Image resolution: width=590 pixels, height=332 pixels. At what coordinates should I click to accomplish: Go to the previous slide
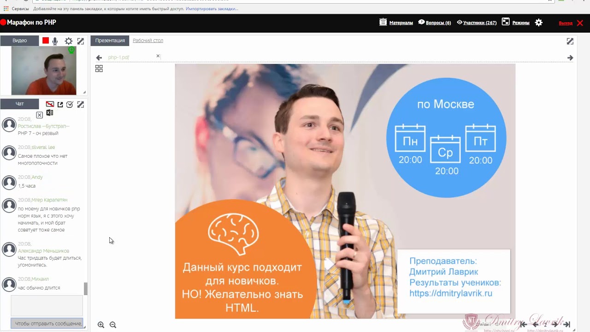[x=535, y=324]
